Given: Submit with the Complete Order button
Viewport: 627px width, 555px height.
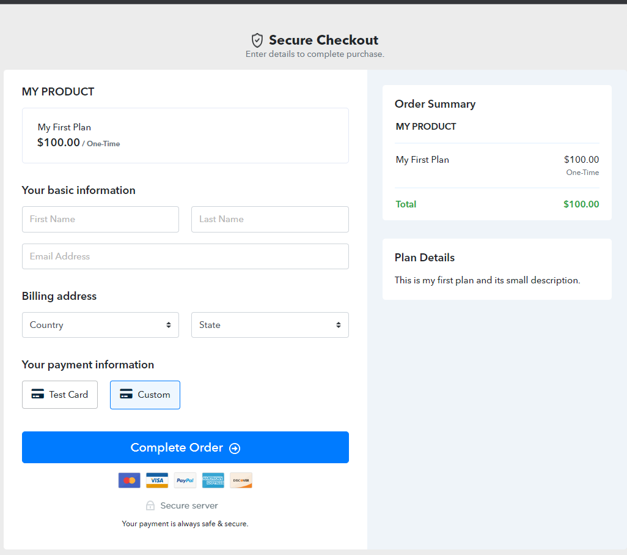Looking at the screenshot, I should (186, 447).
